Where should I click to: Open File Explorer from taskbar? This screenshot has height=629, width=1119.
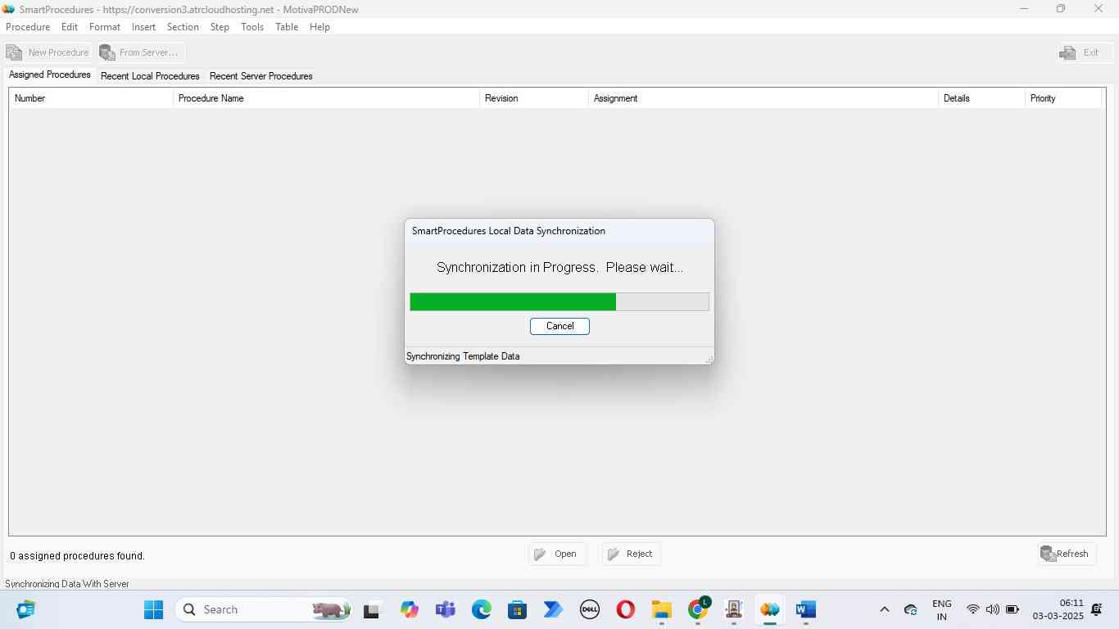tap(661, 609)
